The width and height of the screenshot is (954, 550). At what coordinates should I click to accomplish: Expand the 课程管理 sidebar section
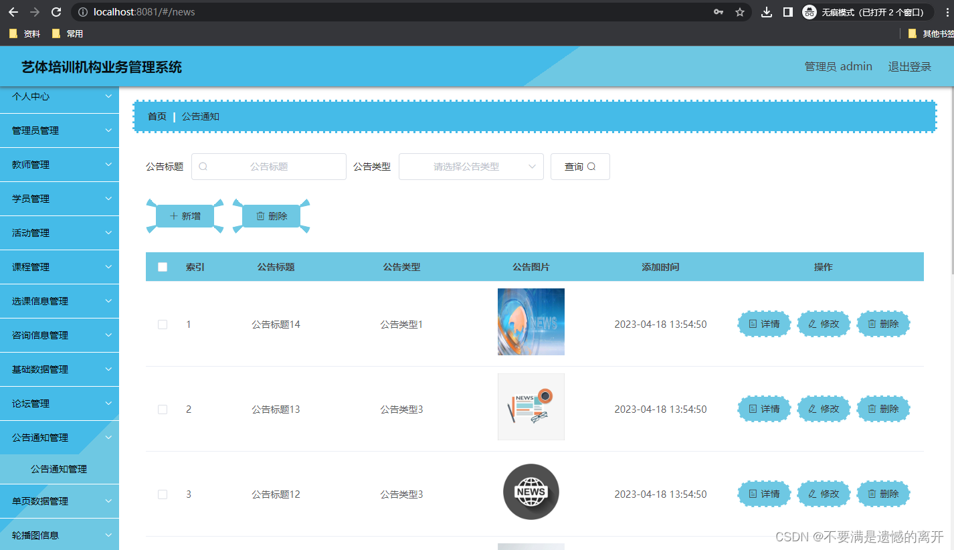click(x=60, y=266)
